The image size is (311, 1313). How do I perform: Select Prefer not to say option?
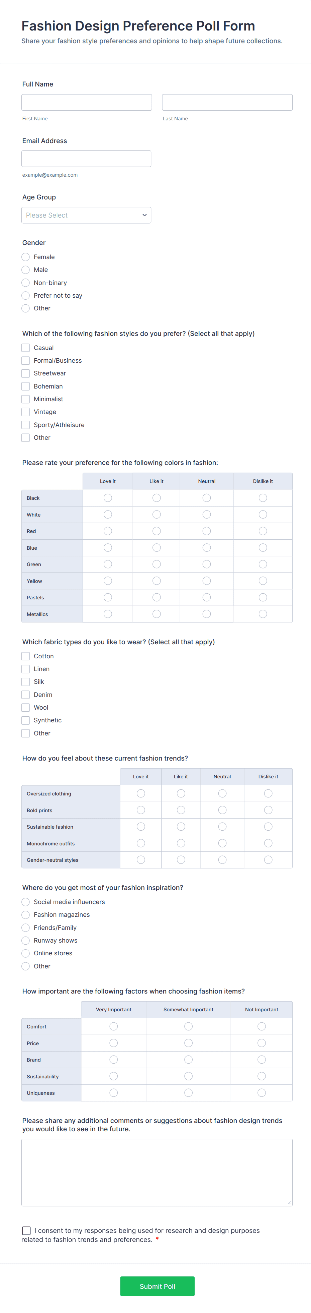(26, 296)
